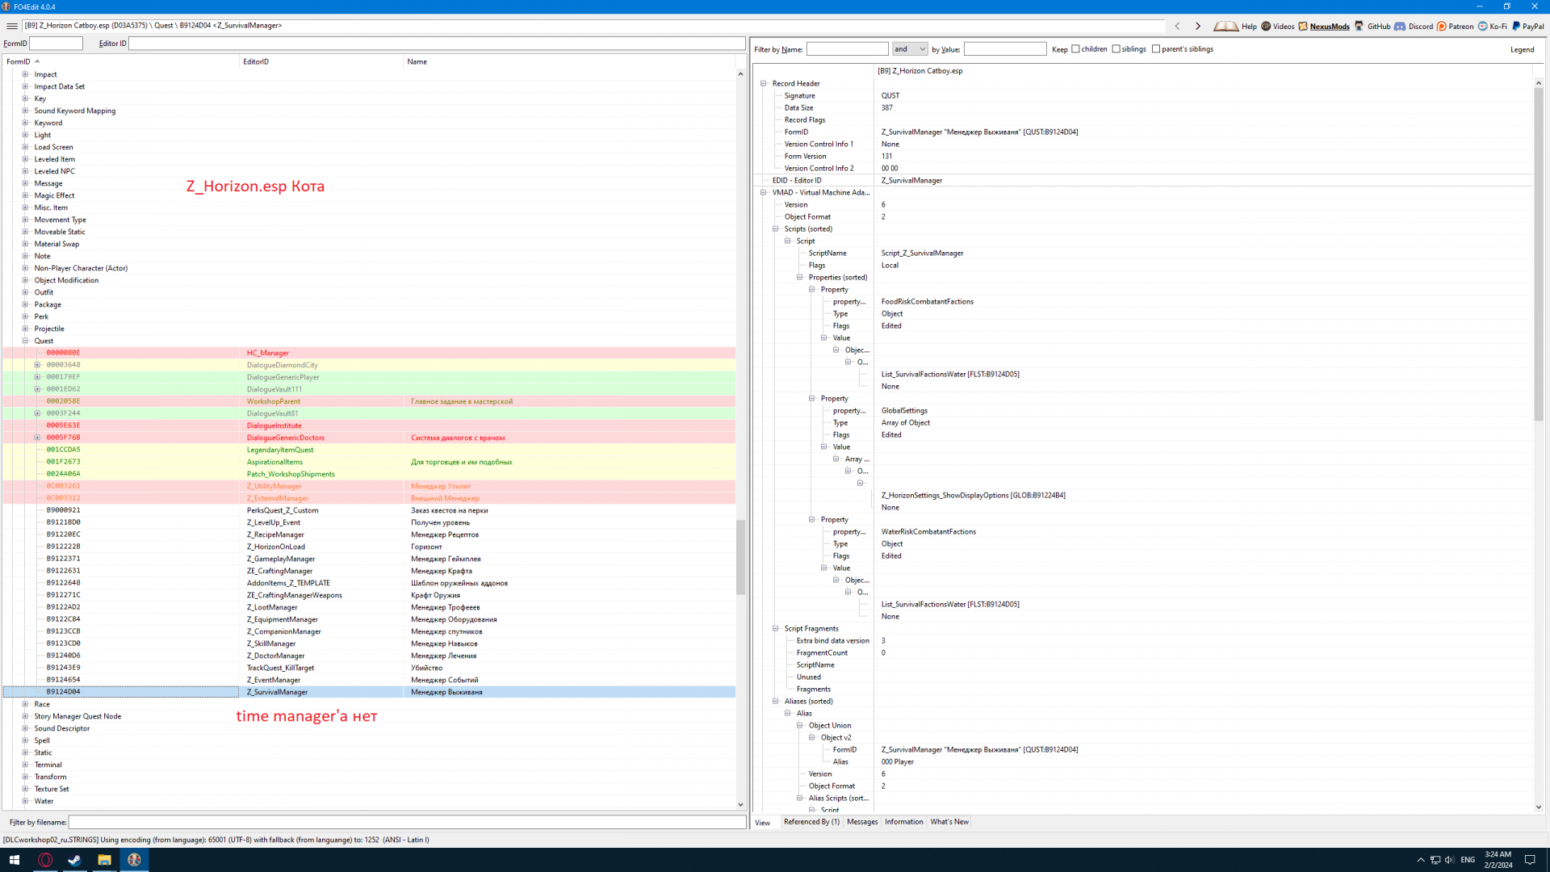Viewport: 1550px width, 872px height.
Task: Click the Discord icon
Action: point(1400,26)
